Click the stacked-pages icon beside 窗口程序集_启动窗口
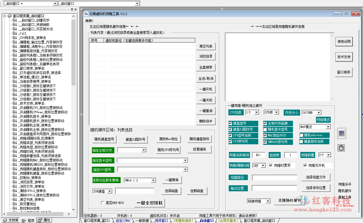Image resolution: width=363 pixels, height=223 pixels. [10, 16]
